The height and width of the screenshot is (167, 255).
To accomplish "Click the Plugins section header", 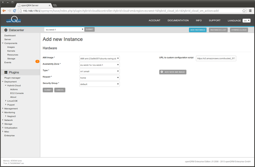I will pyautogui.click(x=20, y=72).
